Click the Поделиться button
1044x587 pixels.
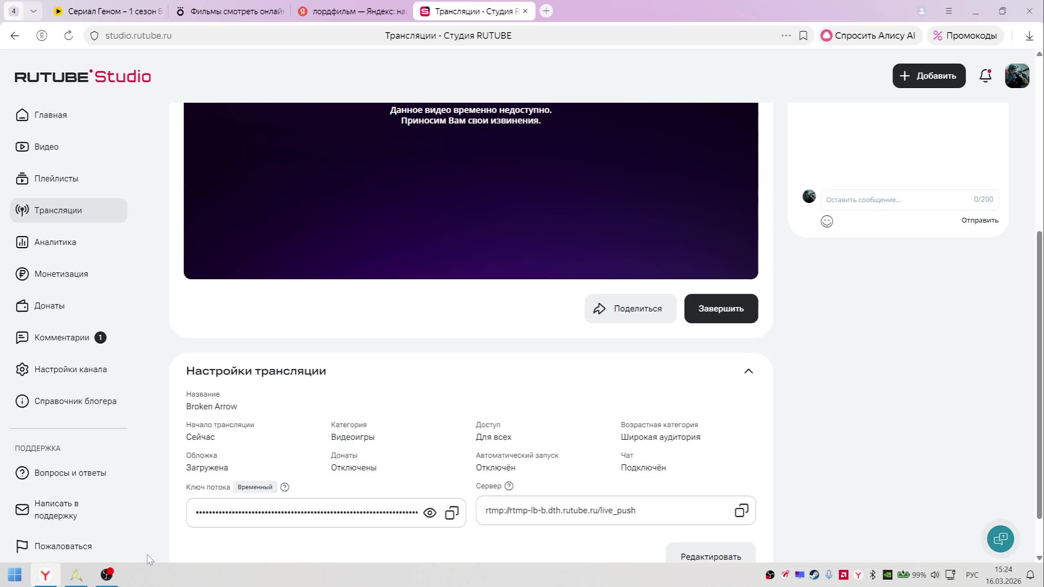(630, 309)
